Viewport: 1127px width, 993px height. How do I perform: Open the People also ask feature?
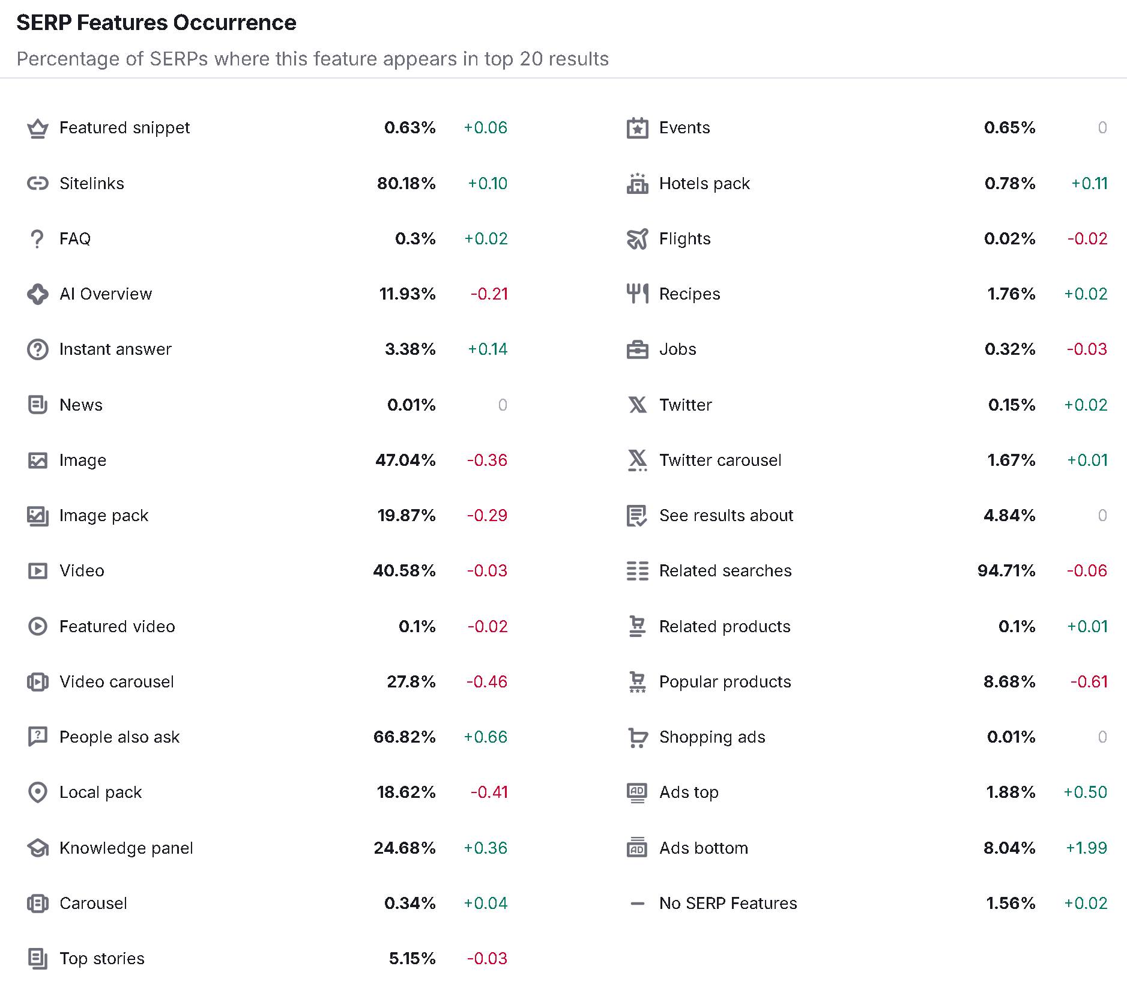[119, 737]
